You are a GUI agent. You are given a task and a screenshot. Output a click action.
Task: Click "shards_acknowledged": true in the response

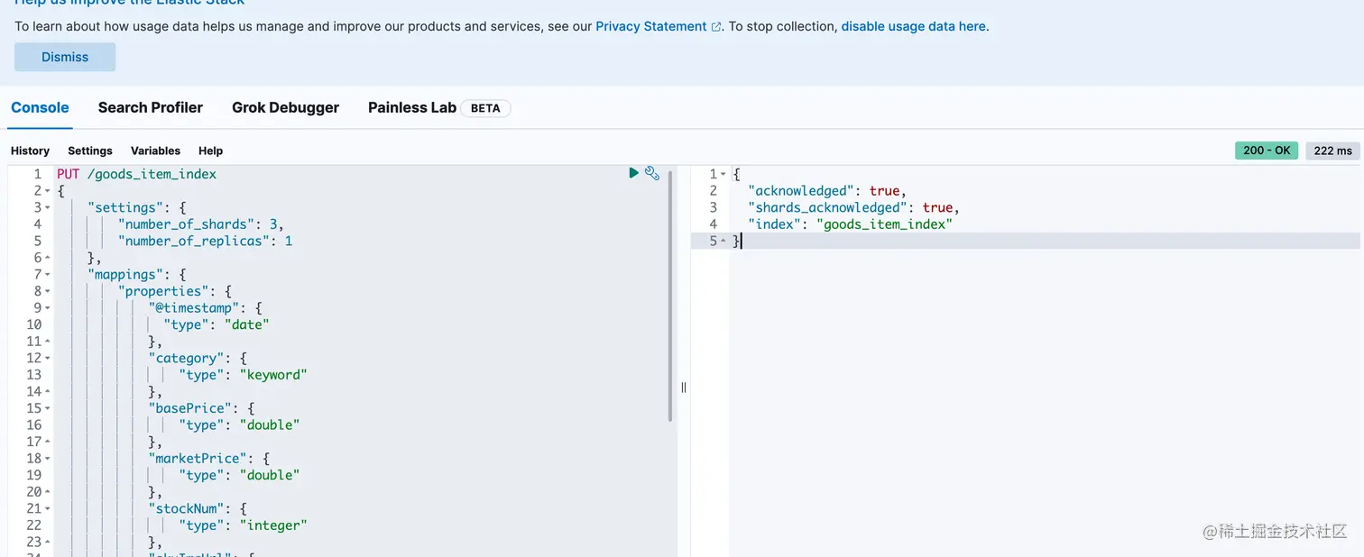[853, 207]
